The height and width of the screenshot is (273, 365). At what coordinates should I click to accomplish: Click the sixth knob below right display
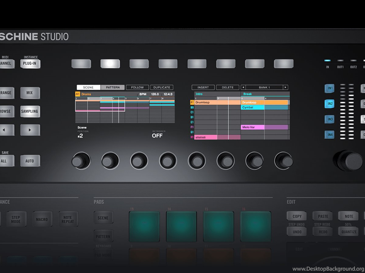pyautogui.click(x=225, y=161)
